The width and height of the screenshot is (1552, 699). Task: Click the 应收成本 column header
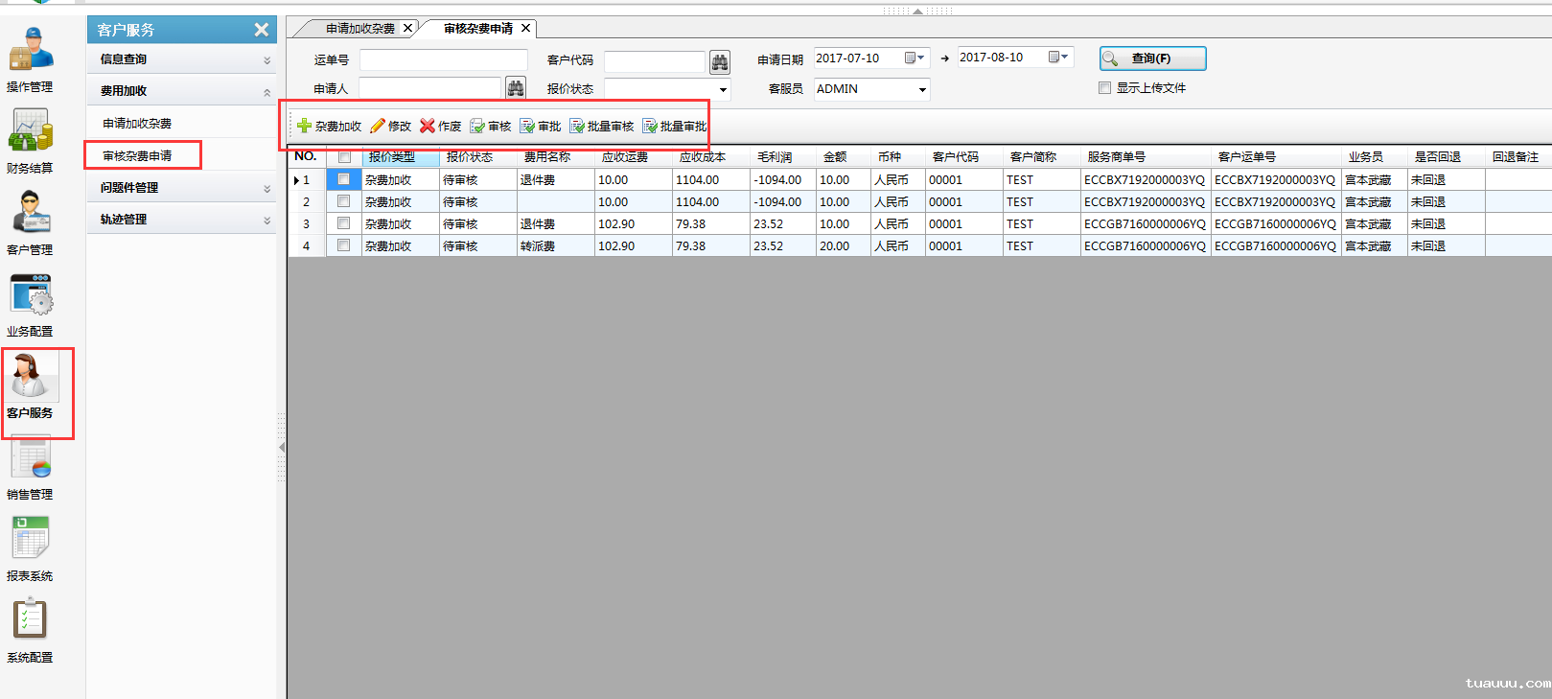(711, 156)
